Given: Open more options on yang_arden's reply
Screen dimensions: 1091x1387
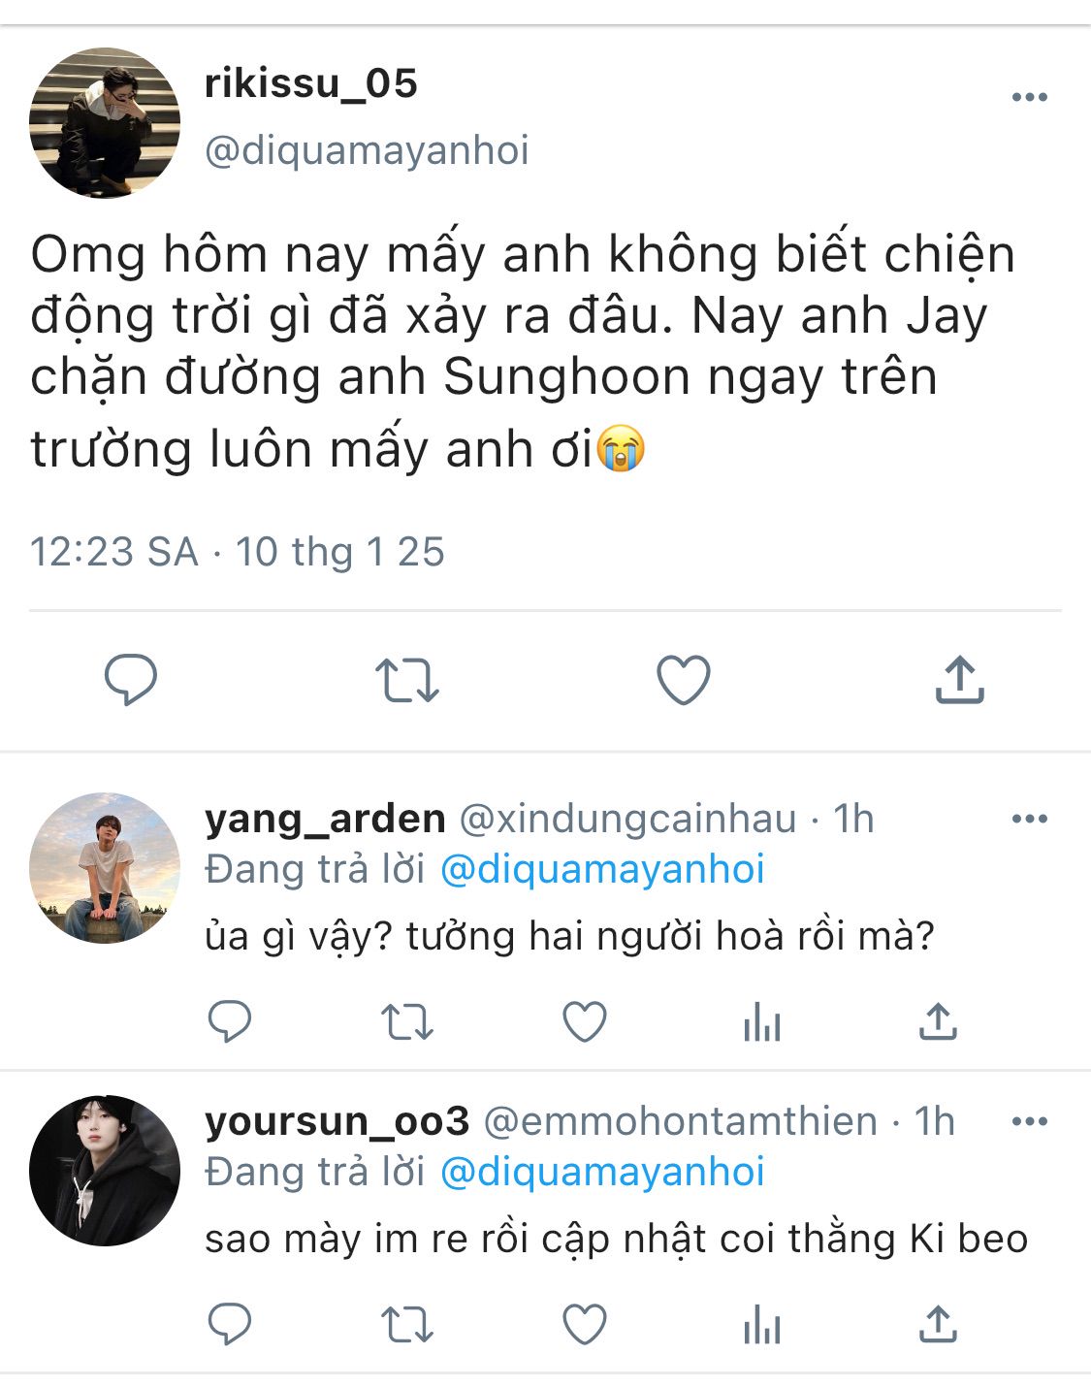Looking at the screenshot, I should (x=1029, y=819).
